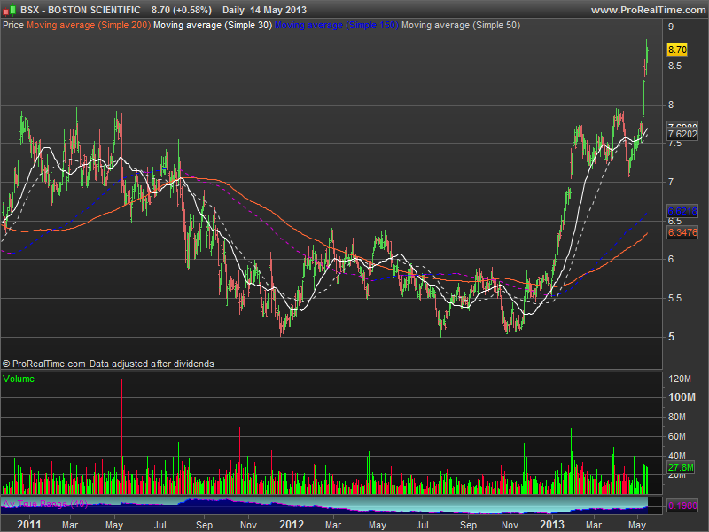Click the 8.5 level on price axis

tap(675, 66)
